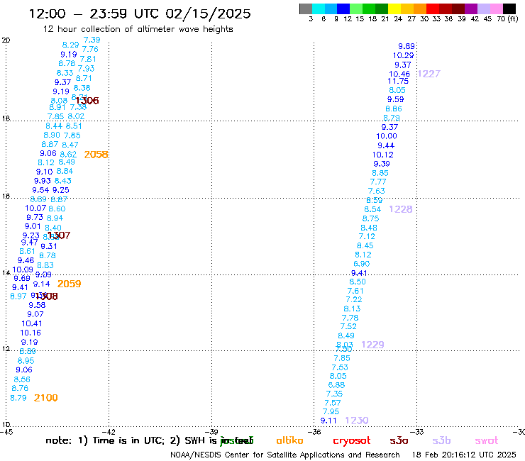
Task: Select the wave height value 7.39
Action: (x=92, y=40)
